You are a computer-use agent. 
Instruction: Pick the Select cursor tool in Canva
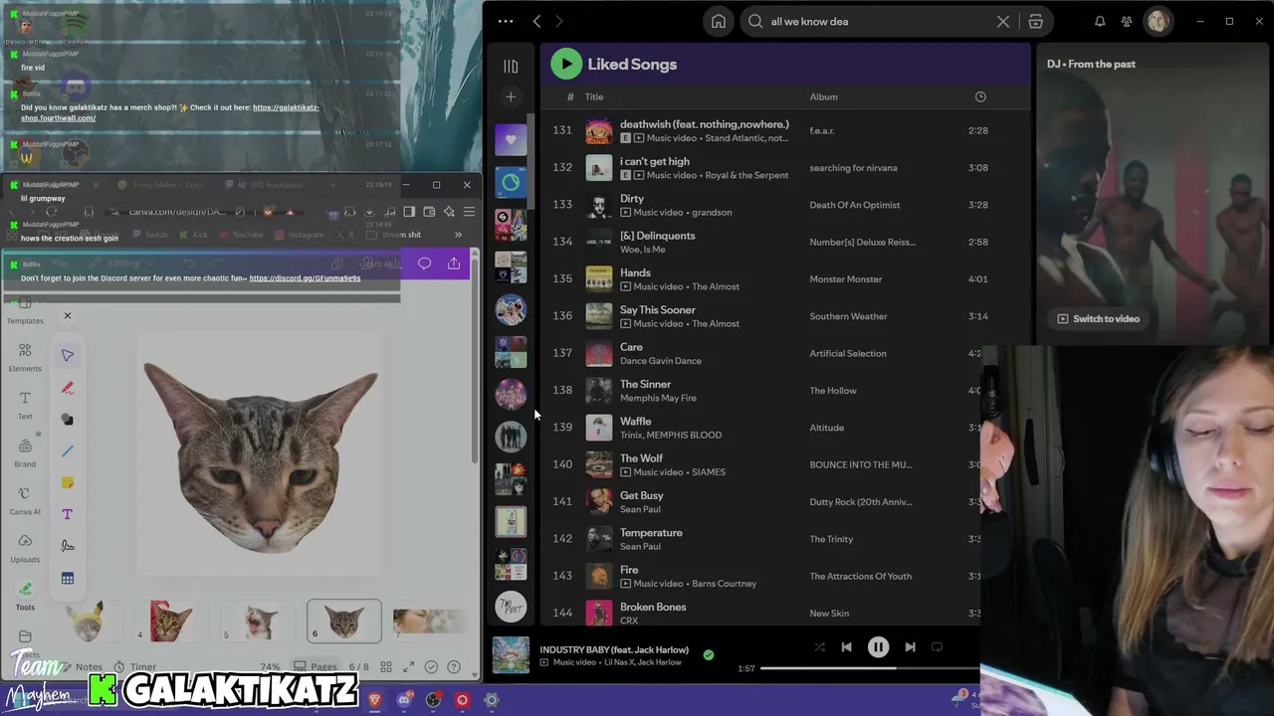coord(68,355)
